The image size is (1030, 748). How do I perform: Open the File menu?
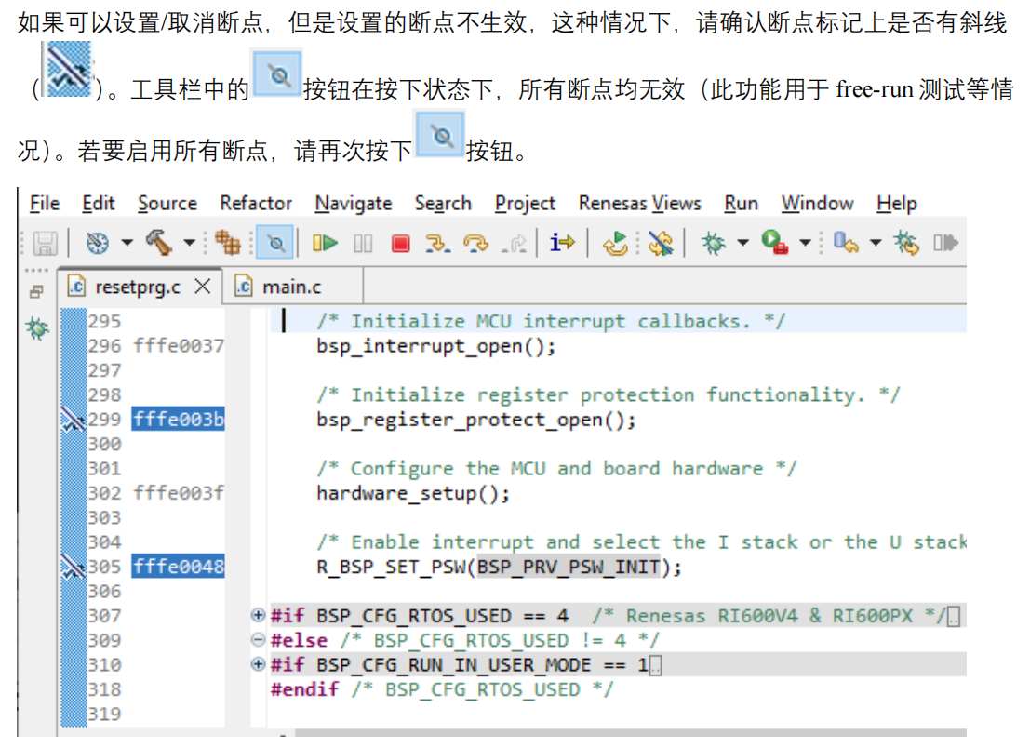(45, 204)
